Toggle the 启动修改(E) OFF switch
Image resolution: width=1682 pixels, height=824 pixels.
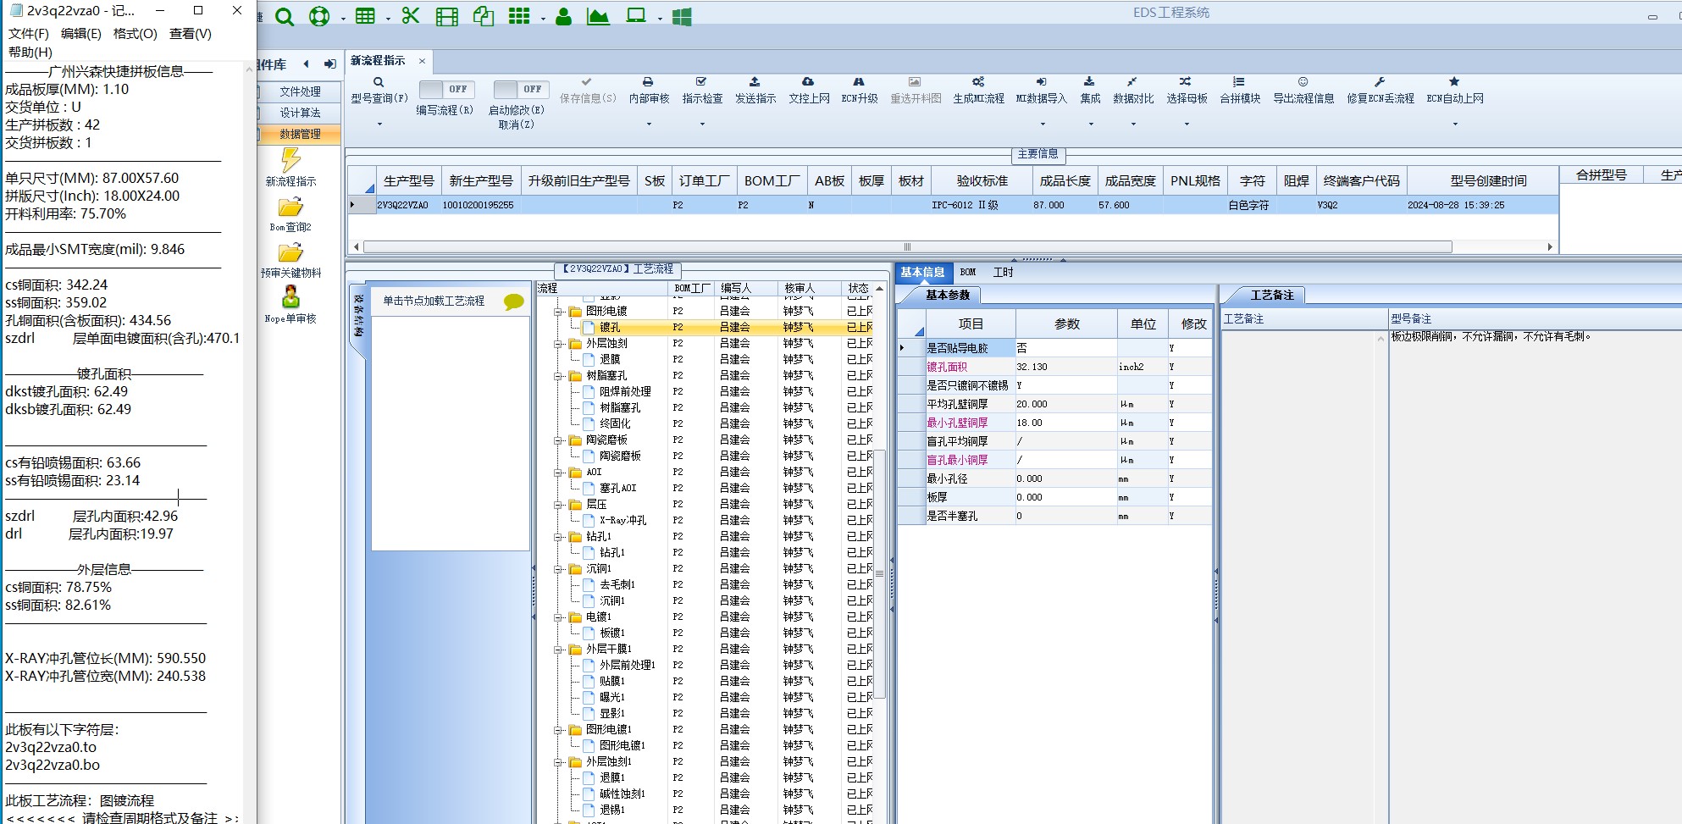pyautogui.click(x=522, y=89)
